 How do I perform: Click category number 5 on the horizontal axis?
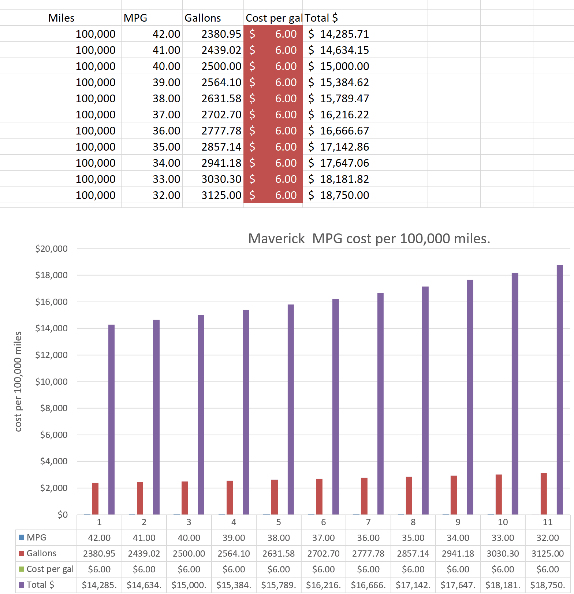pyautogui.click(x=279, y=522)
